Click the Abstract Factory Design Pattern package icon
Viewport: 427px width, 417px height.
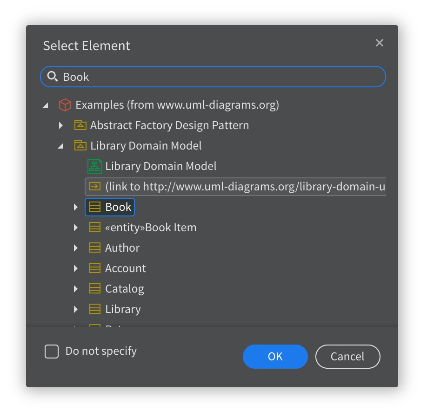click(80, 125)
